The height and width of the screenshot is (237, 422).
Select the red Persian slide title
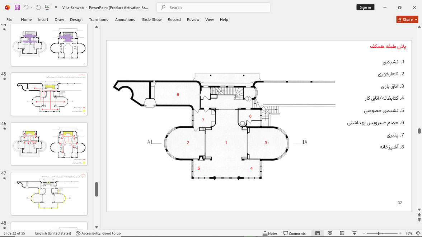click(388, 46)
